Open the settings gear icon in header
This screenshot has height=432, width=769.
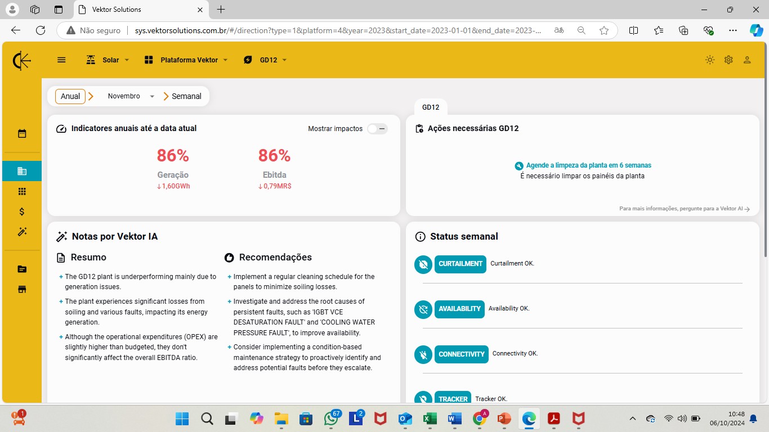(x=728, y=60)
